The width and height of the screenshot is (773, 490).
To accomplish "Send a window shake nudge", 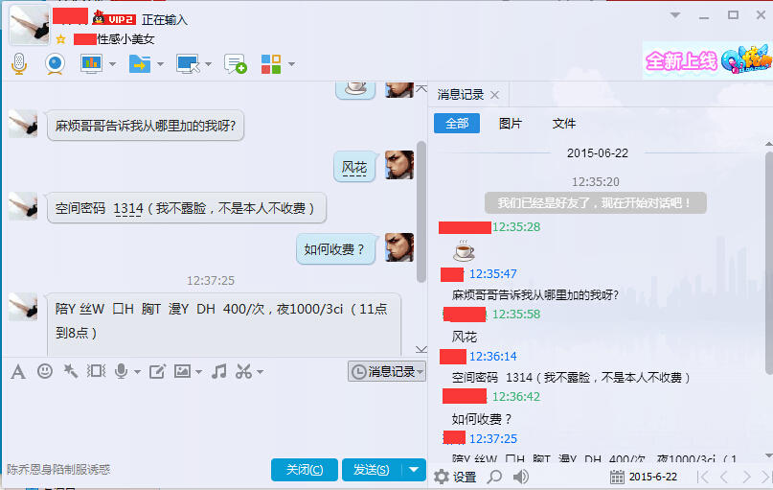I will [71, 370].
